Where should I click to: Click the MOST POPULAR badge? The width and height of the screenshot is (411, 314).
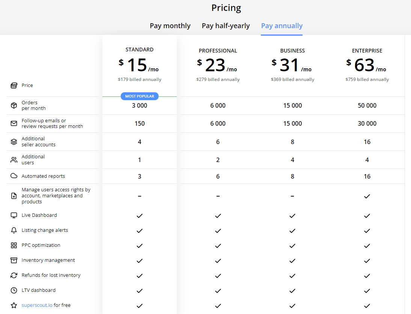pyautogui.click(x=140, y=96)
